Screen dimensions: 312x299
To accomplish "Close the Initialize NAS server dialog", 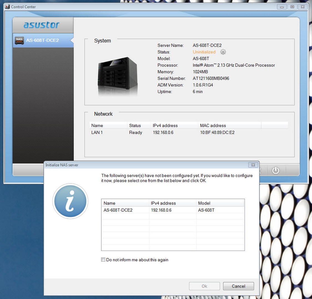I will coord(253,165).
